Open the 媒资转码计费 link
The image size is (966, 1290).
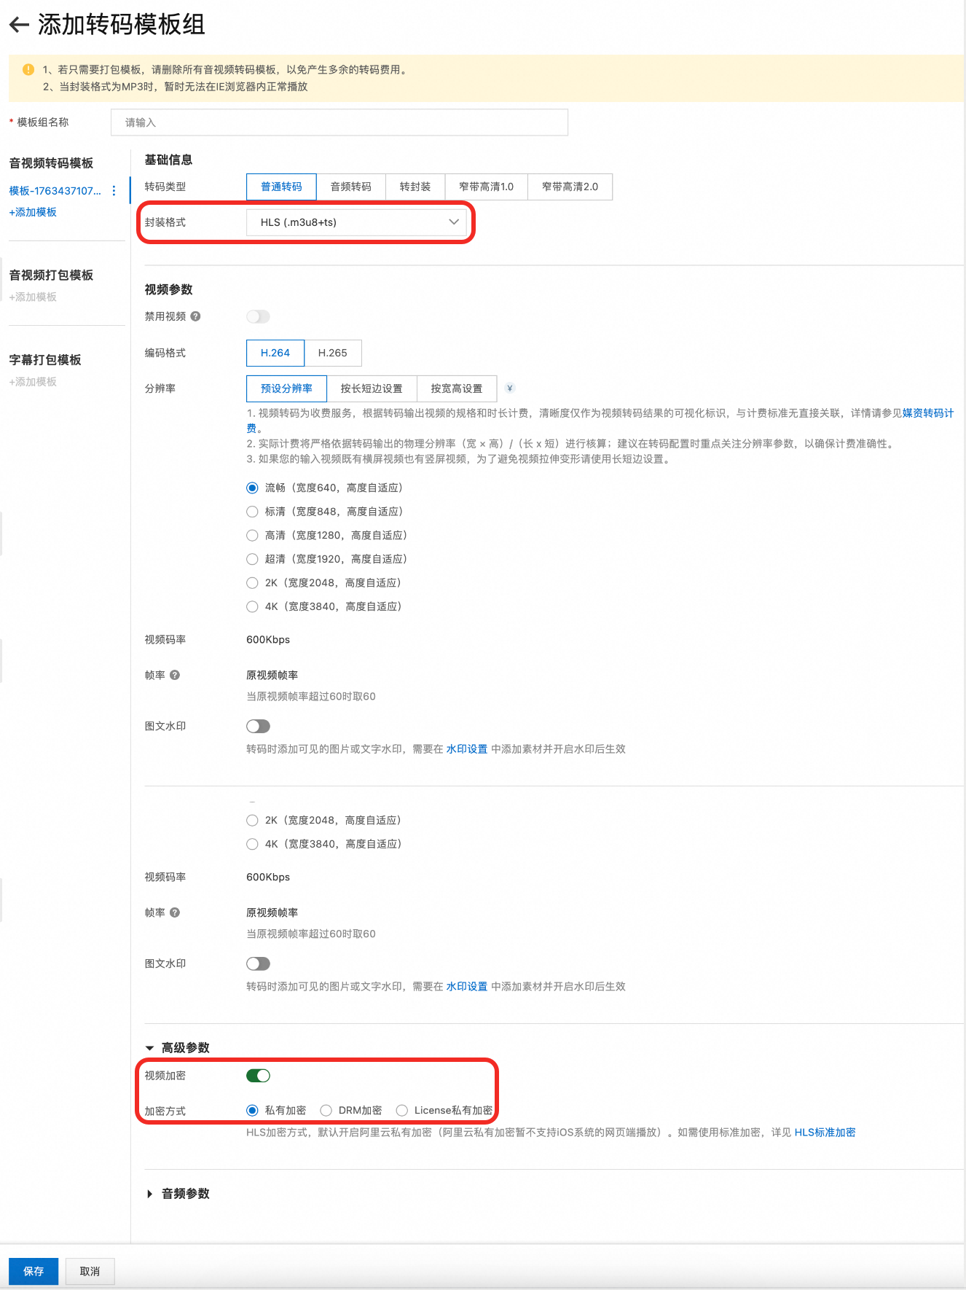coord(928,413)
